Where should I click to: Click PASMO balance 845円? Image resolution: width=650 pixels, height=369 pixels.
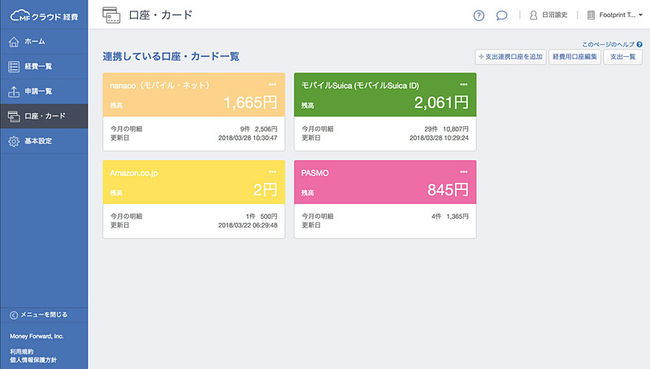pos(448,190)
